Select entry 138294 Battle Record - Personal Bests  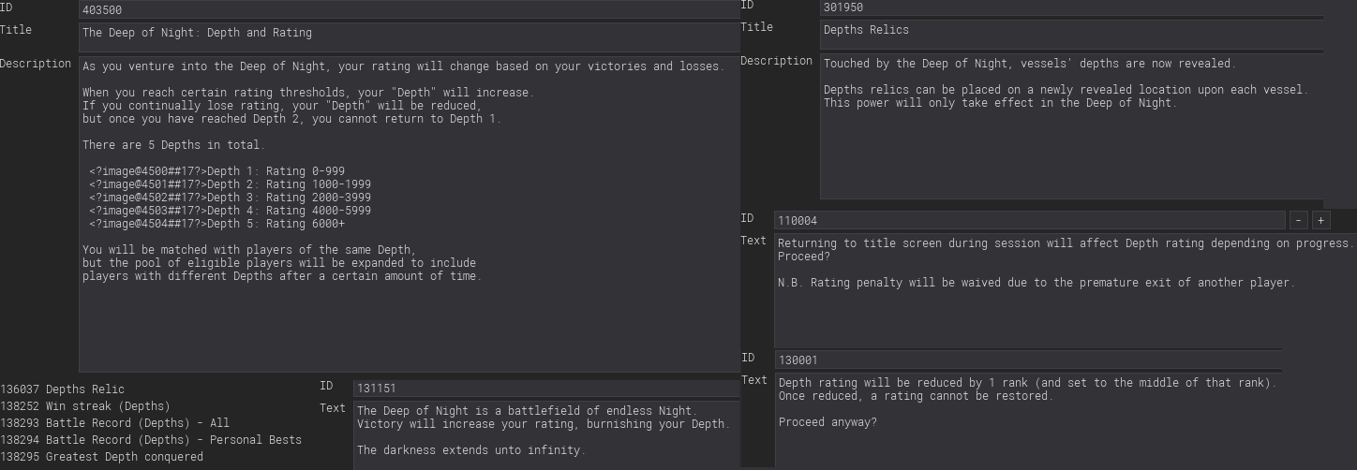point(151,440)
